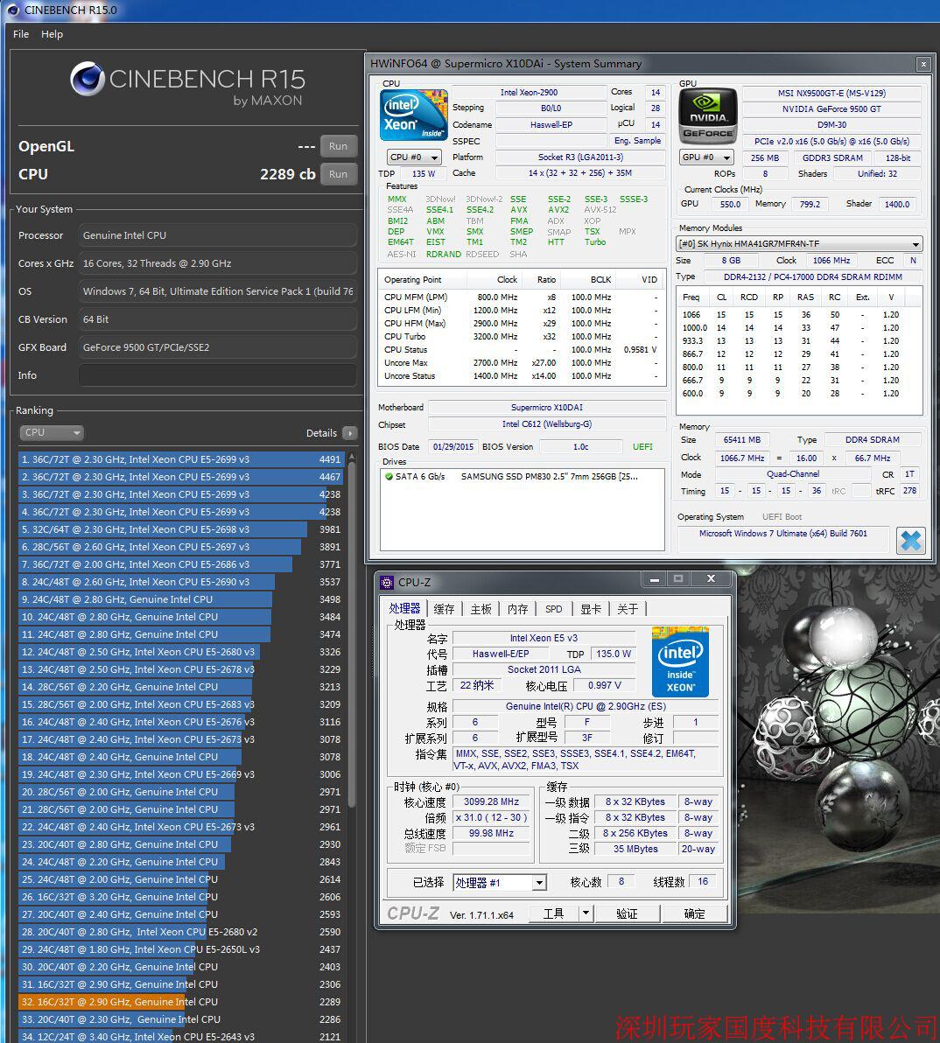Viewport: 940px width, 1043px height.
Task: Select rank 5 Xeon E5-2698 v3 entry
Action: point(182,529)
